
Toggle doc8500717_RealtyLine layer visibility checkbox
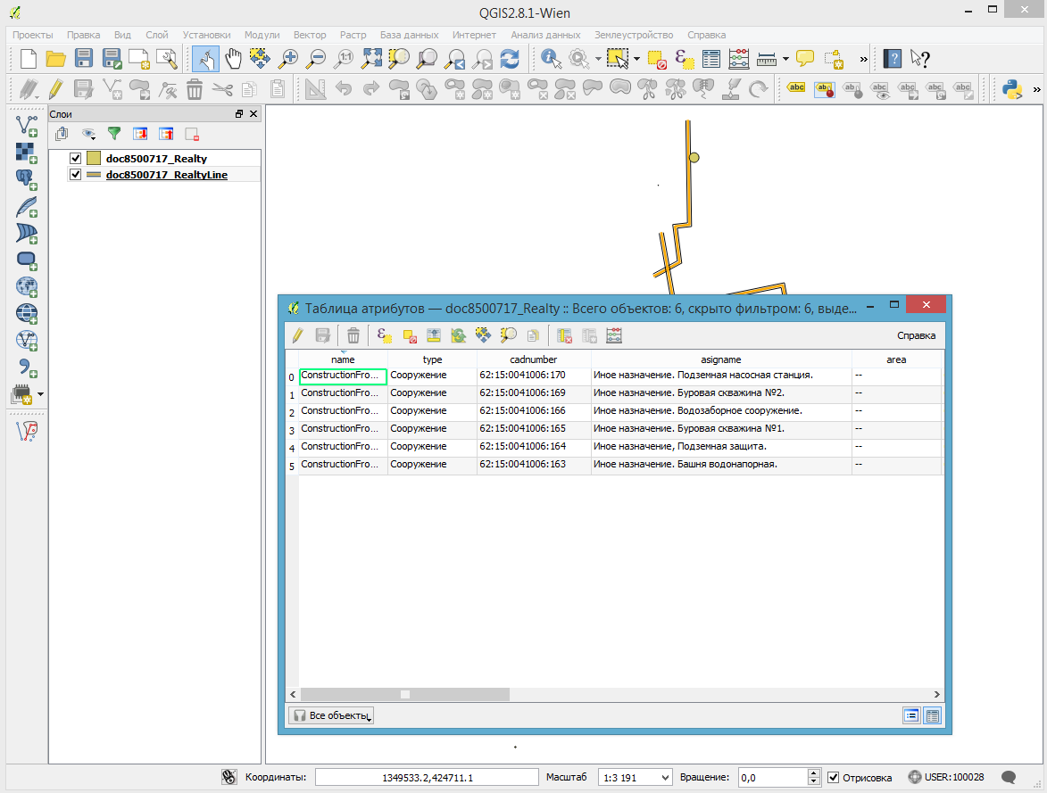(x=76, y=175)
